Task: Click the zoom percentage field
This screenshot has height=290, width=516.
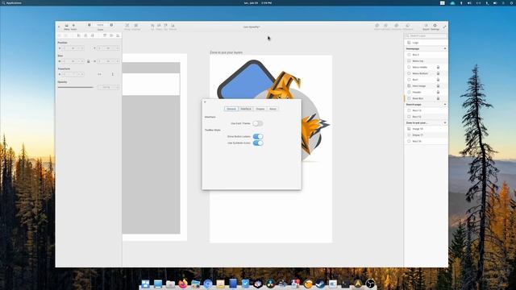Action: click(x=100, y=25)
